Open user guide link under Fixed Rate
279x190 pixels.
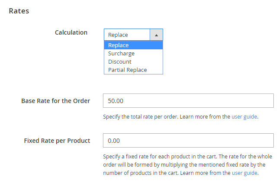(x=244, y=173)
